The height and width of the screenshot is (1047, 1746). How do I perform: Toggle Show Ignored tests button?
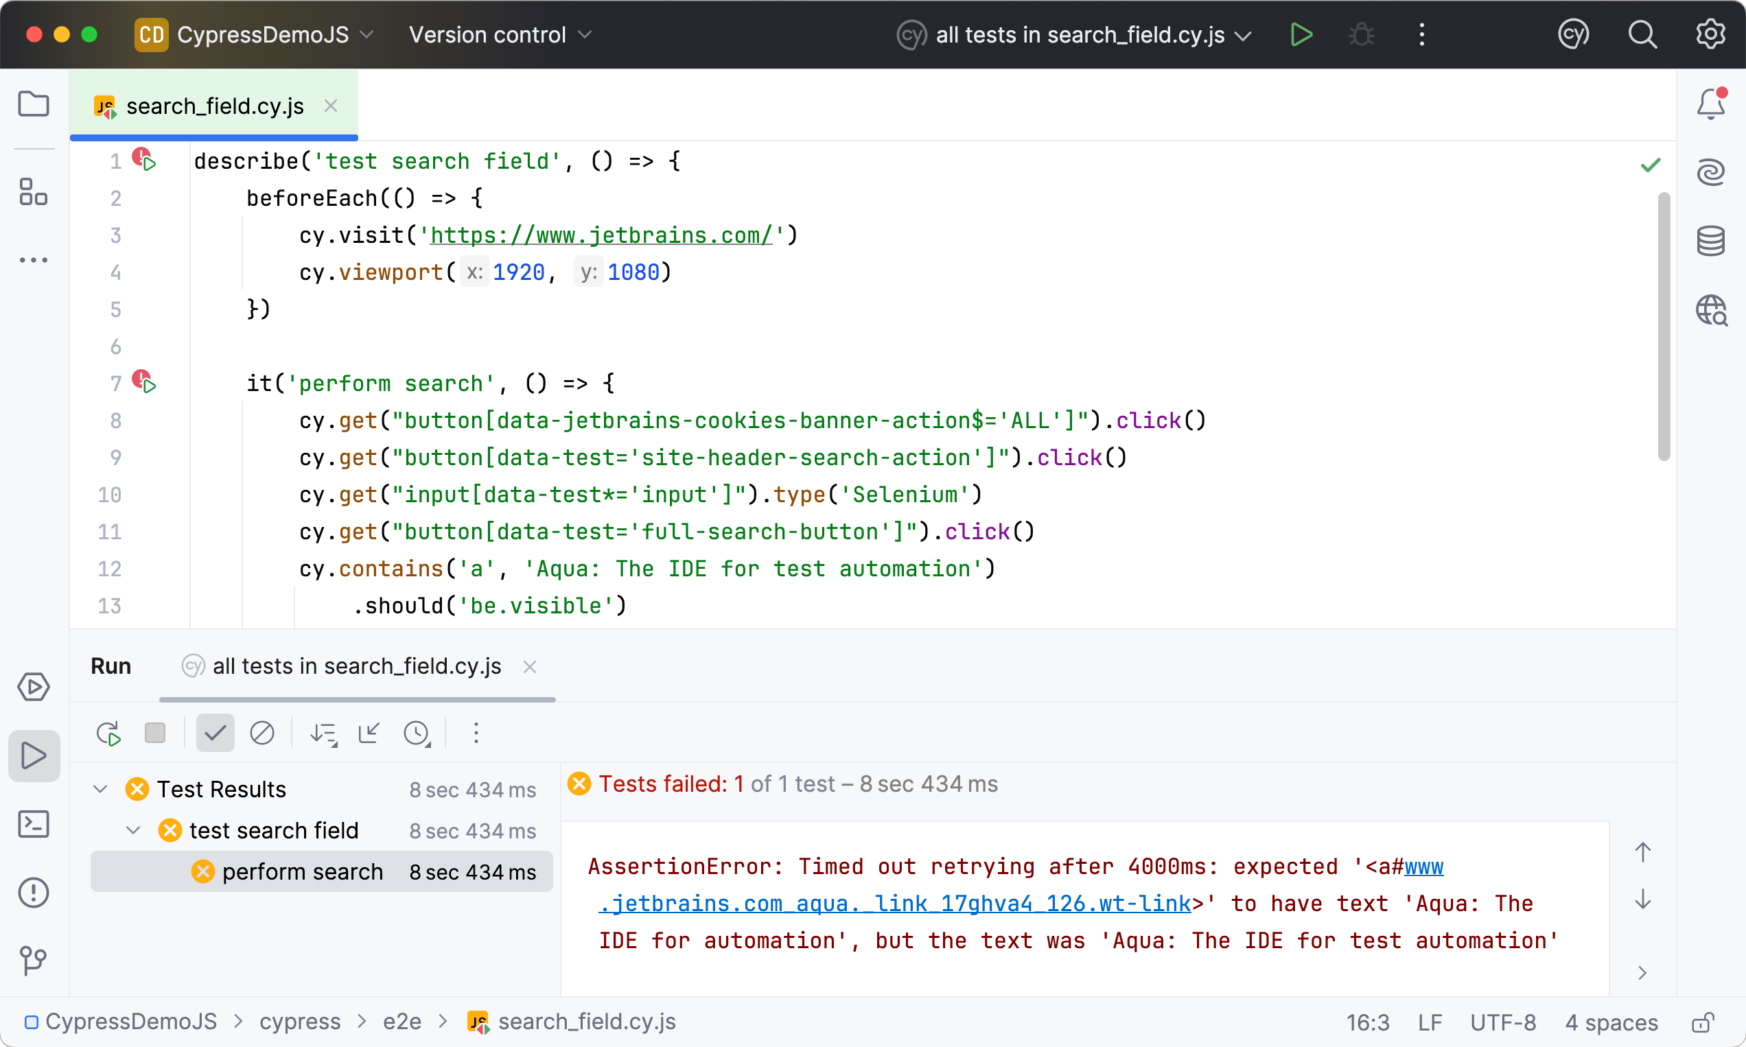pyautogui.click(x=261, y=733)
